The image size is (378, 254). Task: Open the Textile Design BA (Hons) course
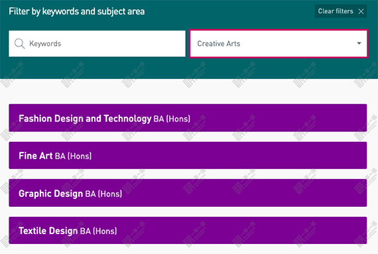point(188,231)
